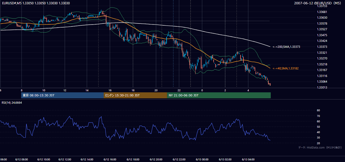The width and height of the screenshot is (345, 162).
Task: Click hour marker 0 under the price chart
Action: [202, 90]
